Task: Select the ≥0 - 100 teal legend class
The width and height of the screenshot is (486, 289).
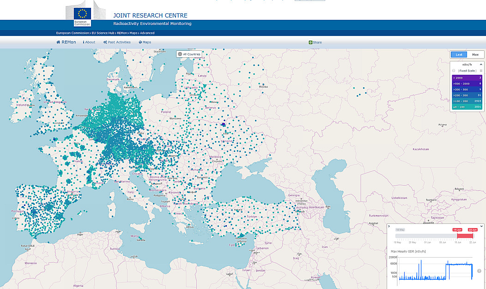Action: coord(467,107)
